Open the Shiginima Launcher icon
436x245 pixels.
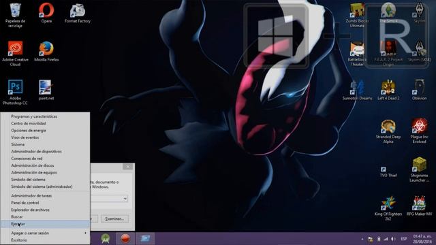tap(420, 169)
